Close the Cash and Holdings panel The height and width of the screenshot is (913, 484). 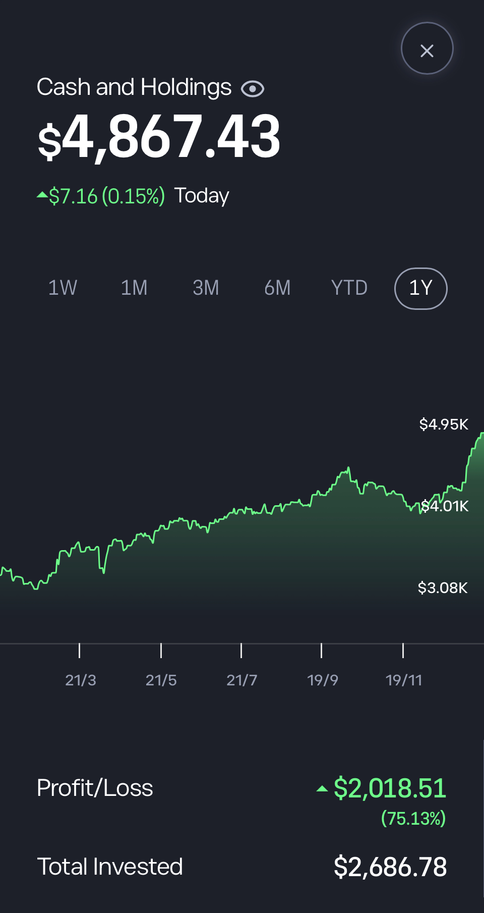coord(427,49)
